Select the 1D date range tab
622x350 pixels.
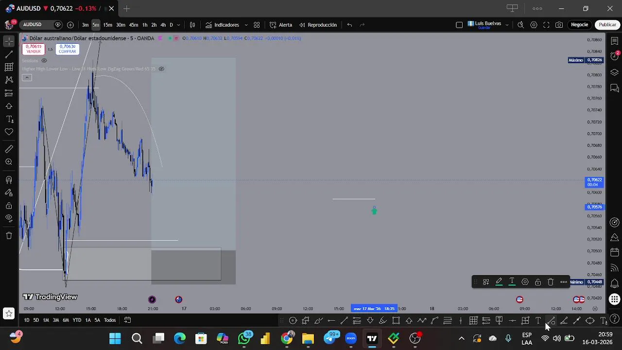[27, 320]
